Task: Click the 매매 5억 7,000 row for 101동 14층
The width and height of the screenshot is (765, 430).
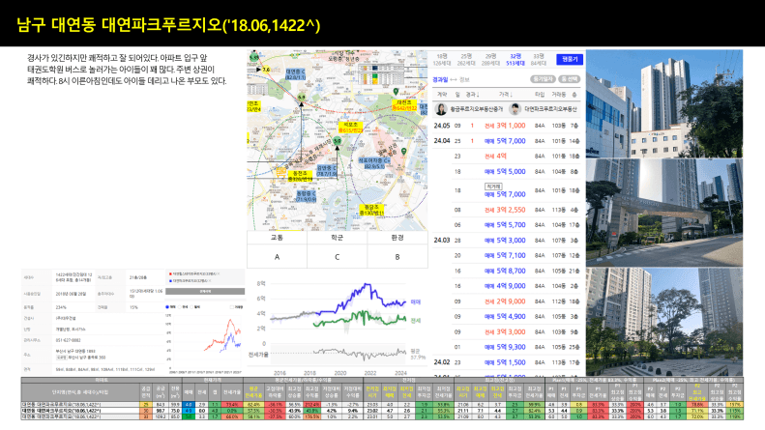Action: click(507, 141)
